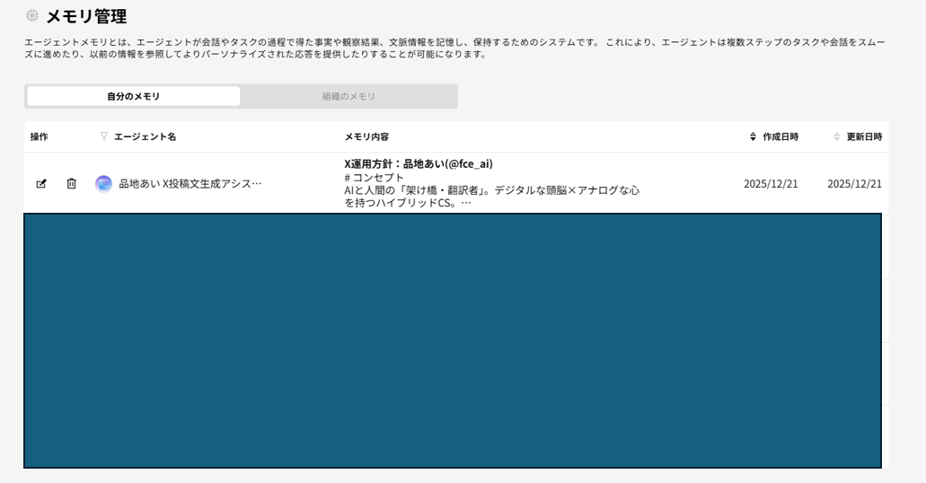Click the メモリ管理 page title

(x=86, y=16)
